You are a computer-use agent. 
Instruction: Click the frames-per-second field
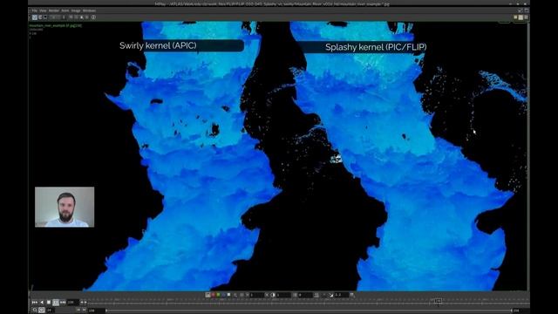[51, 311]
